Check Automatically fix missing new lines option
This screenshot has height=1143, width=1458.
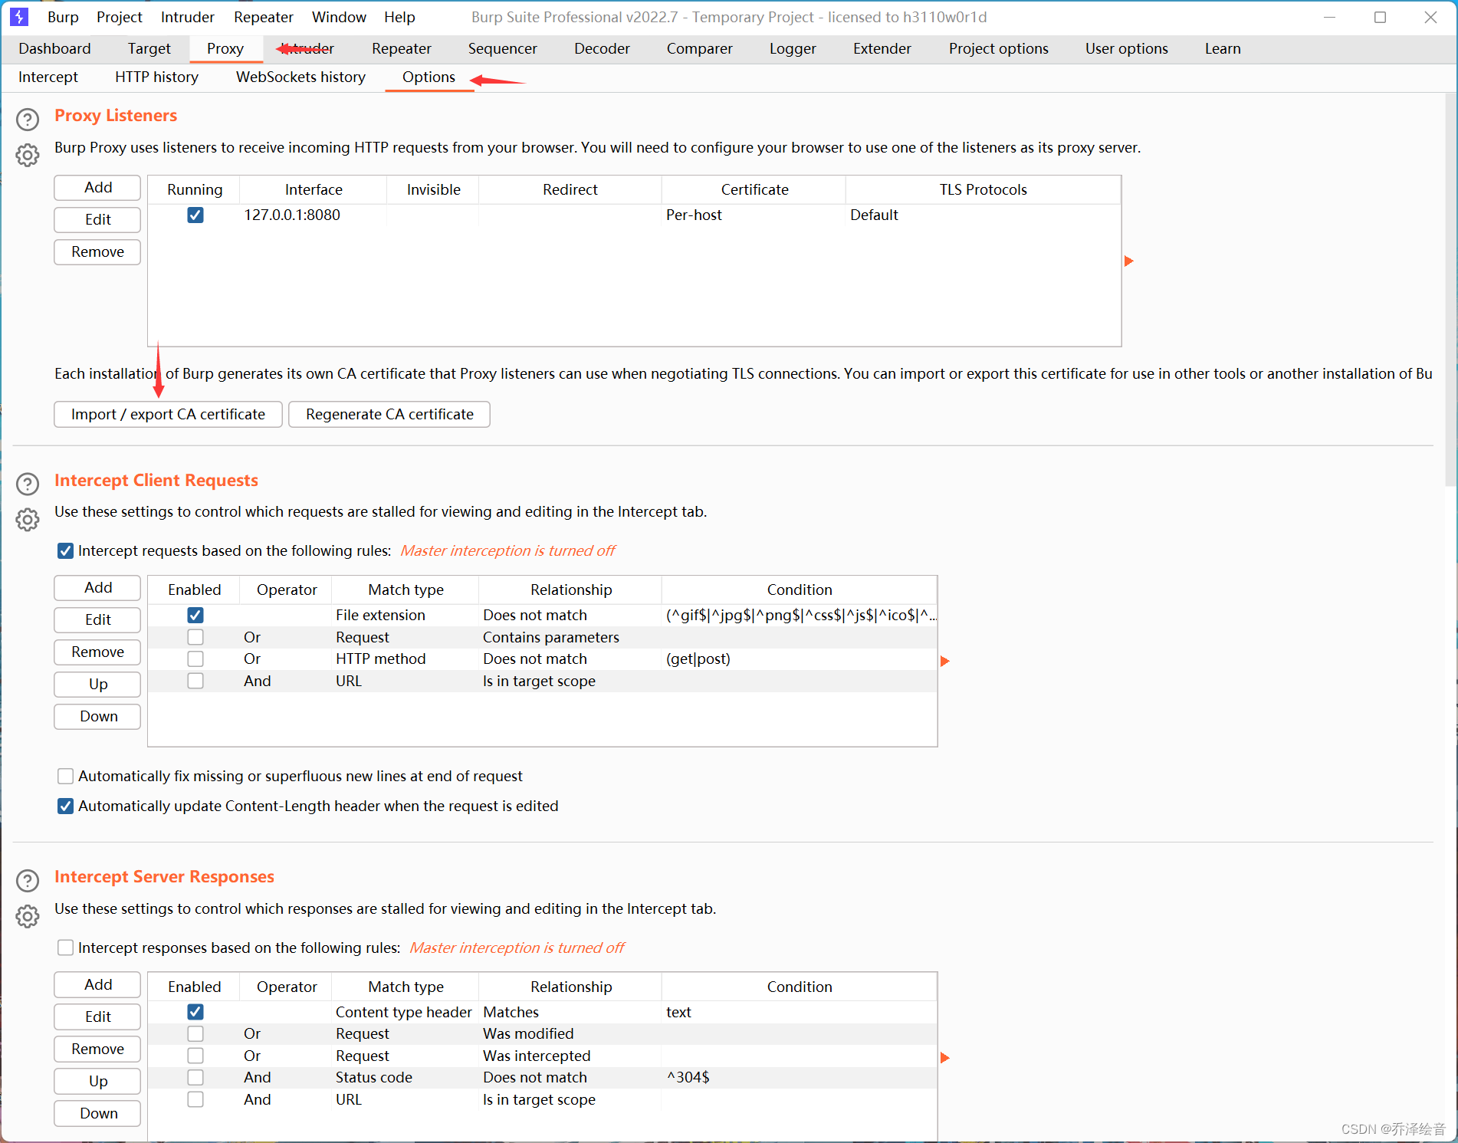tap(65, 776)
